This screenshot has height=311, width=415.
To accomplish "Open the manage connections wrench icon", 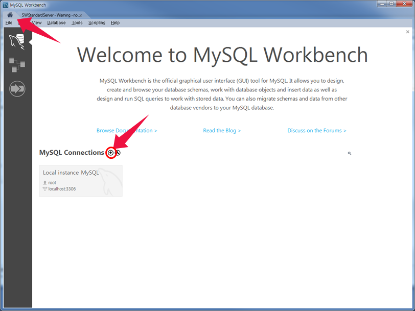I will [x=118, y=153].
